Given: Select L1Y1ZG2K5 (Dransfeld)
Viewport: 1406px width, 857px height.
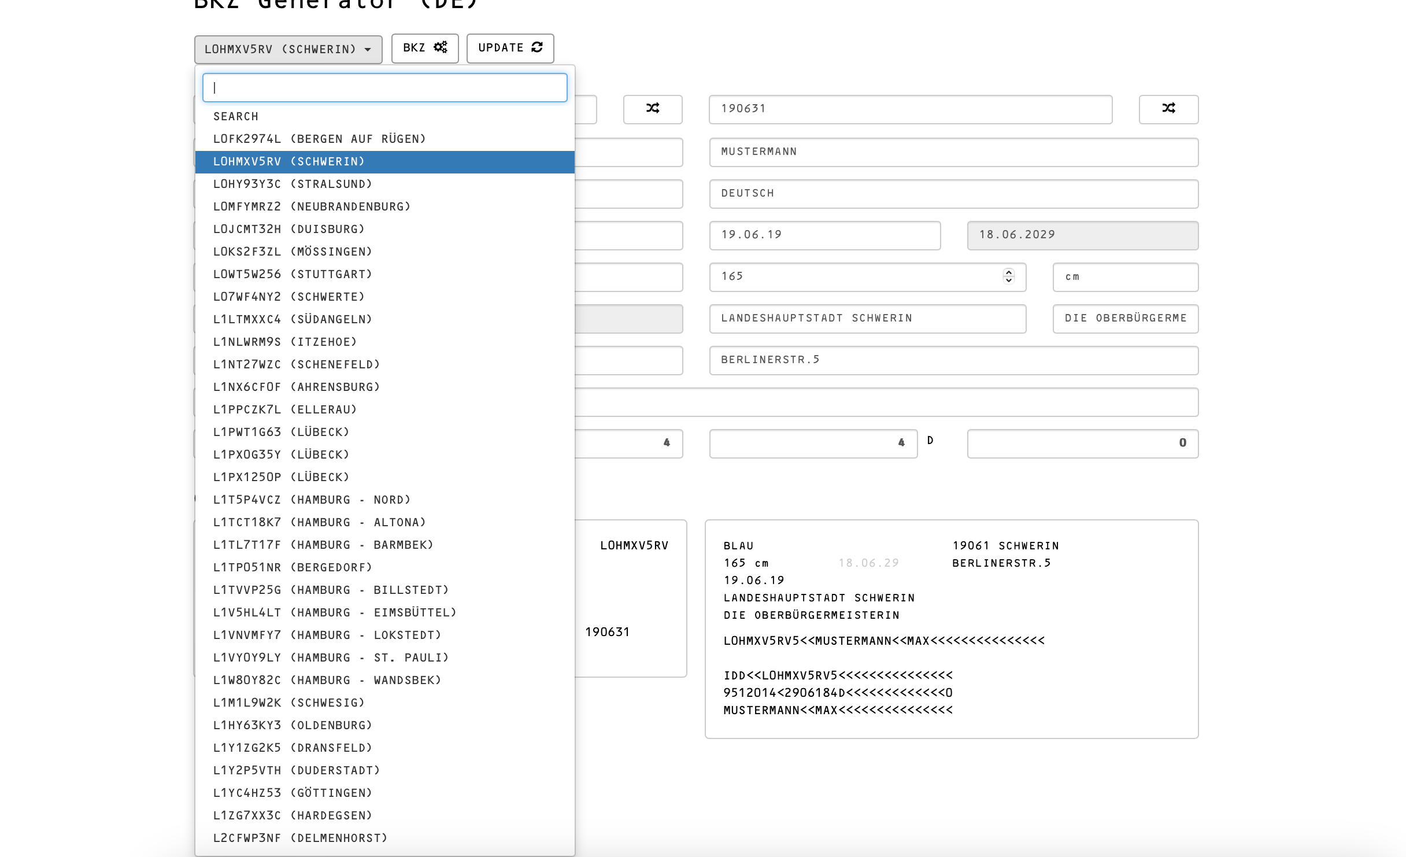Looking at the screenshot, I should 384,748.
